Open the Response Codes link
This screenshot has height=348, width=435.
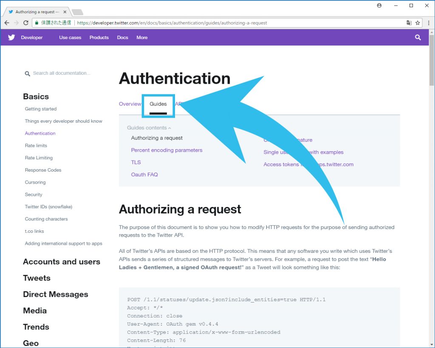(43, 170)
